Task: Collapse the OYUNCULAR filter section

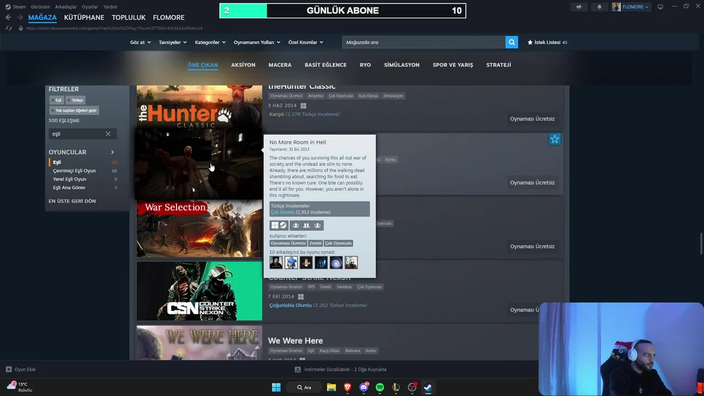Action: [112, 152]
